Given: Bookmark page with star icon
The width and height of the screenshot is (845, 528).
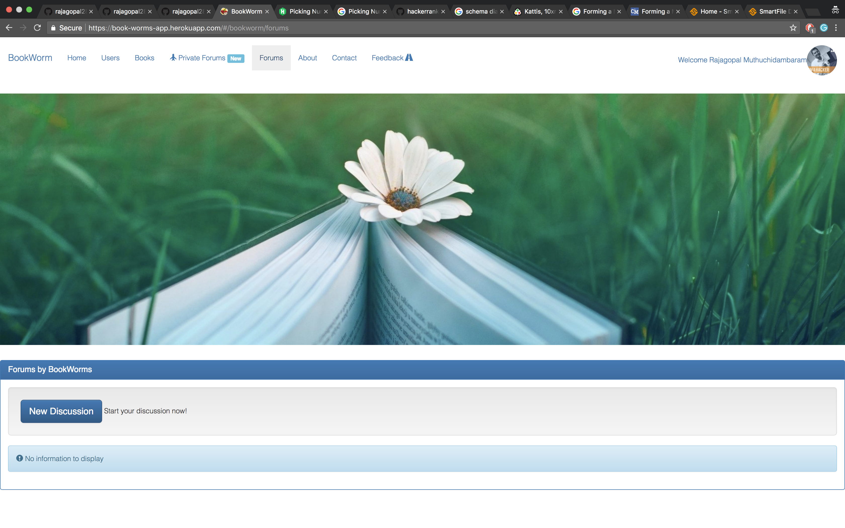Looking at the screenshot, I should point(793,28).
